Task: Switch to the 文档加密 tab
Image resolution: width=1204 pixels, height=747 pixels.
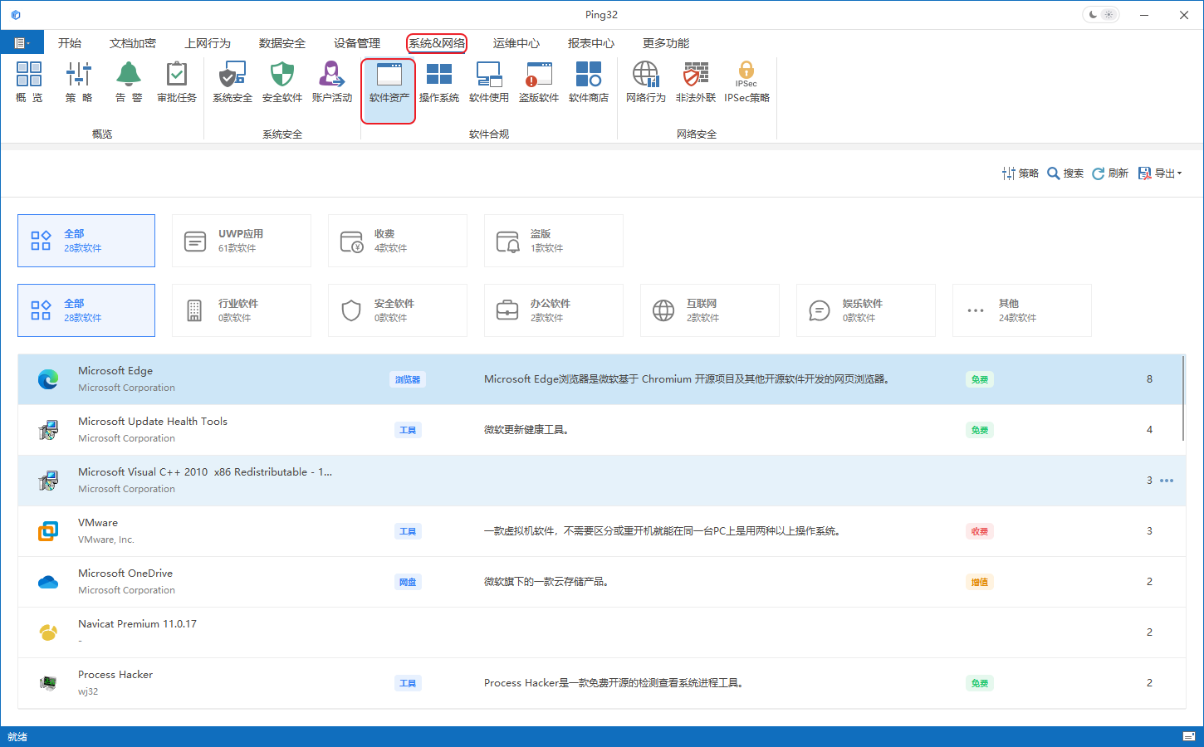Action: coord(133,43)
